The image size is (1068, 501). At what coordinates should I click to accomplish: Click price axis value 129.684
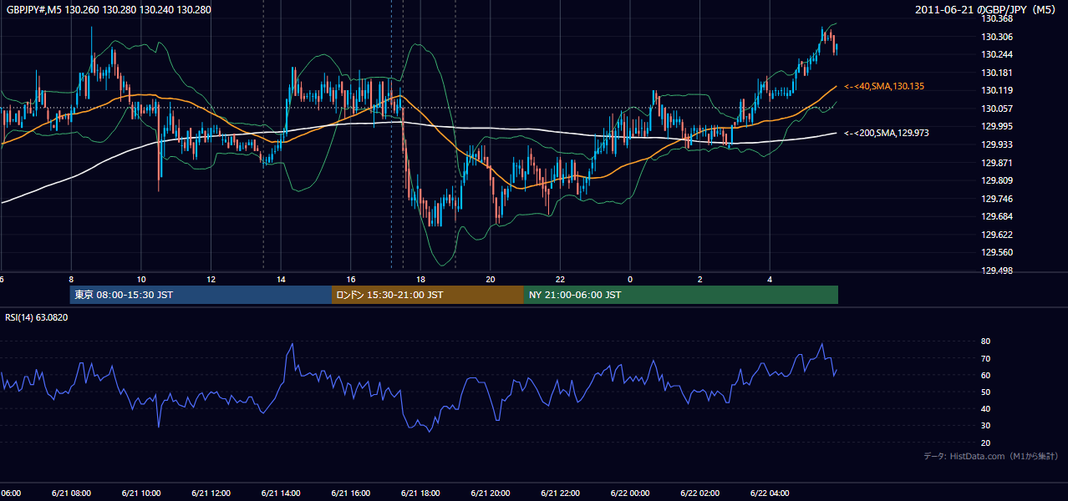pyautogui.click(x=997, y=216)
